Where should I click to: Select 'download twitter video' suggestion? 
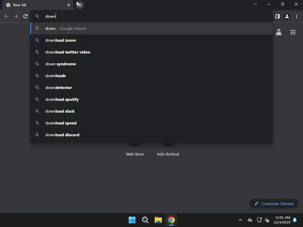pyautogui.click(x=151, y=52)
